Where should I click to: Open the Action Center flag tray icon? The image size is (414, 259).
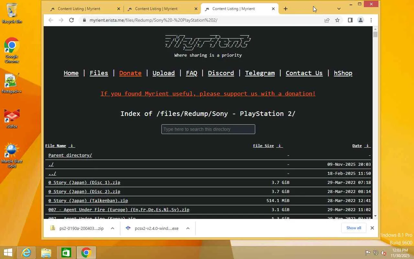(x=368, y=253)
